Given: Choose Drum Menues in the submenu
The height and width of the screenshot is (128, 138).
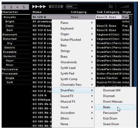Looking at the screenshot, I should pos(115,102).
